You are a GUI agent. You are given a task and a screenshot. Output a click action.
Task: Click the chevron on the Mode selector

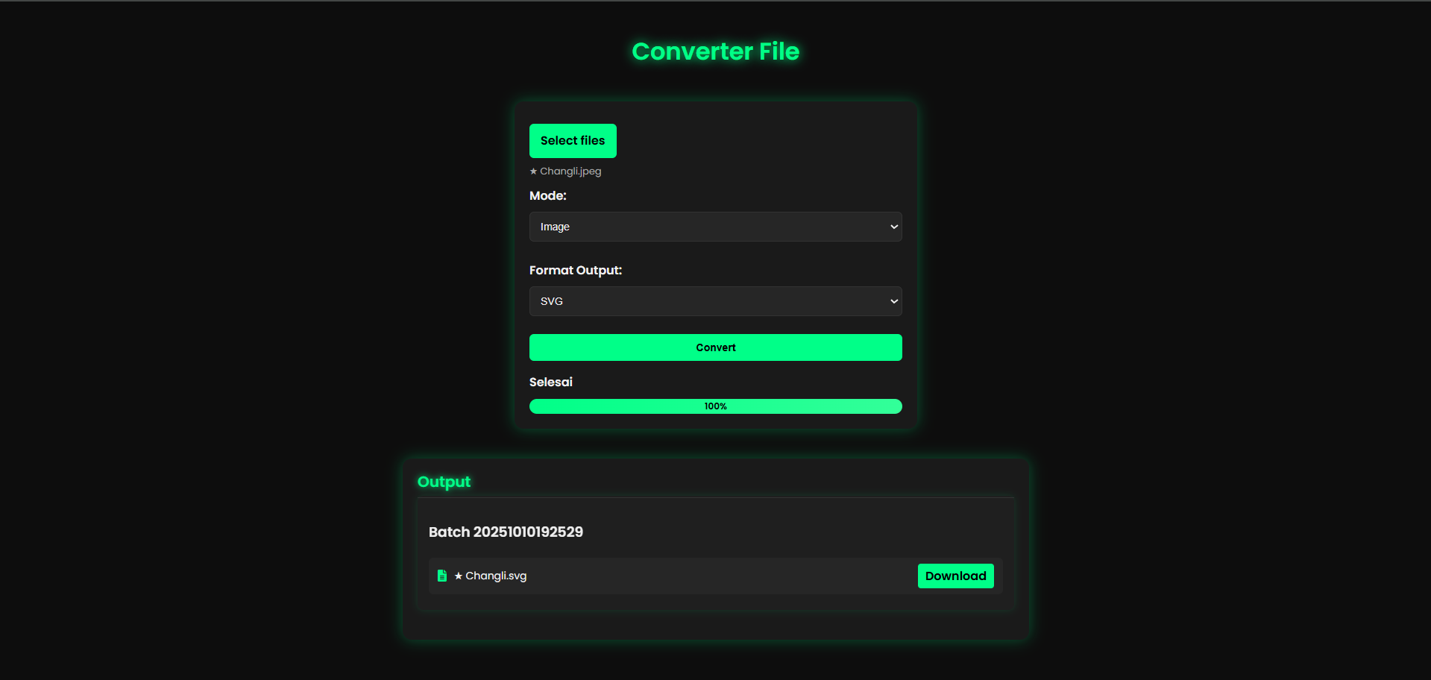[893, 226]
